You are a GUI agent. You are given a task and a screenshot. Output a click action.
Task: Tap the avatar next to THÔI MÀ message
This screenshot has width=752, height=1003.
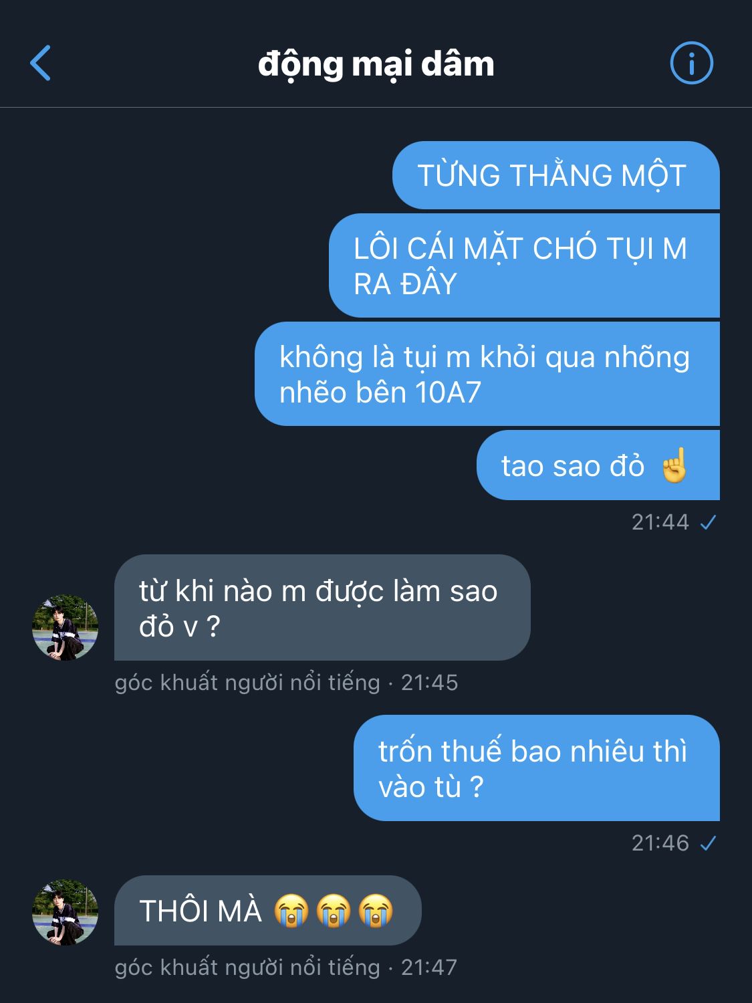point(66,912)
